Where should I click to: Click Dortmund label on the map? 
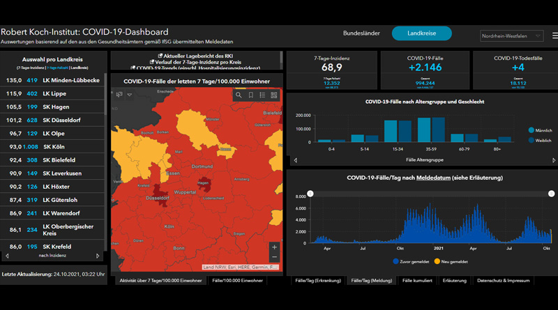[x=202, y=166]
